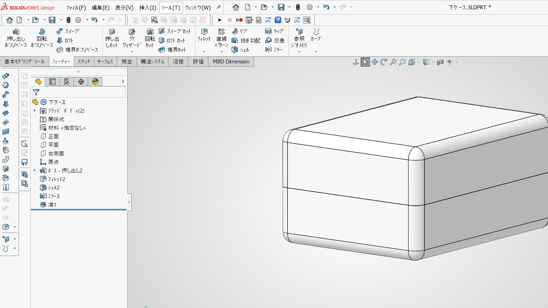The width and height of the screenshot is (548, 308).
Task: Switch to the 溶接 tab
Action: pyautogui.click(x=178, y=62)
